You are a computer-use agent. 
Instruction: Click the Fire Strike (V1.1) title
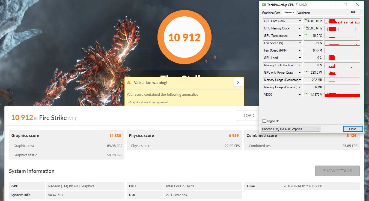[58, 118]
